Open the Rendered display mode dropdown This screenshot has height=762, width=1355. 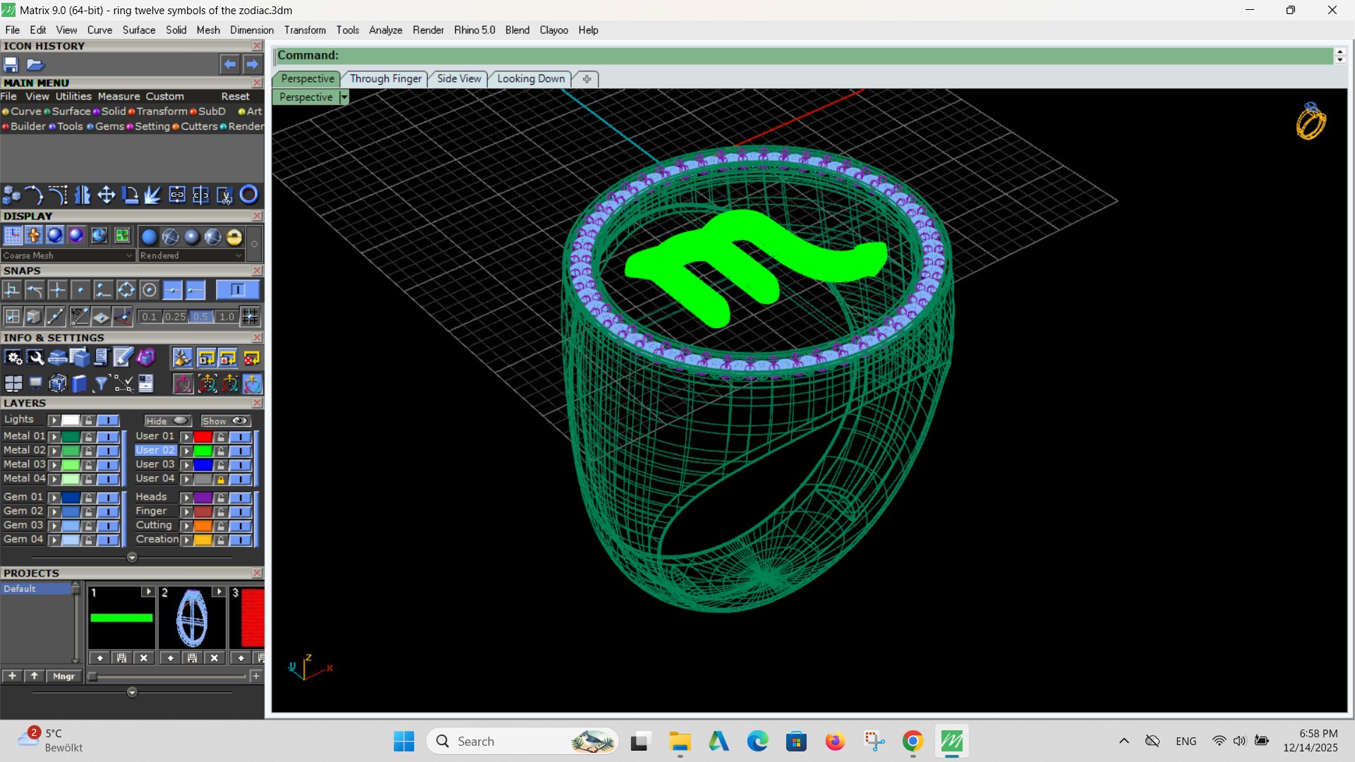pyautogui.click(x=191, y=255)
